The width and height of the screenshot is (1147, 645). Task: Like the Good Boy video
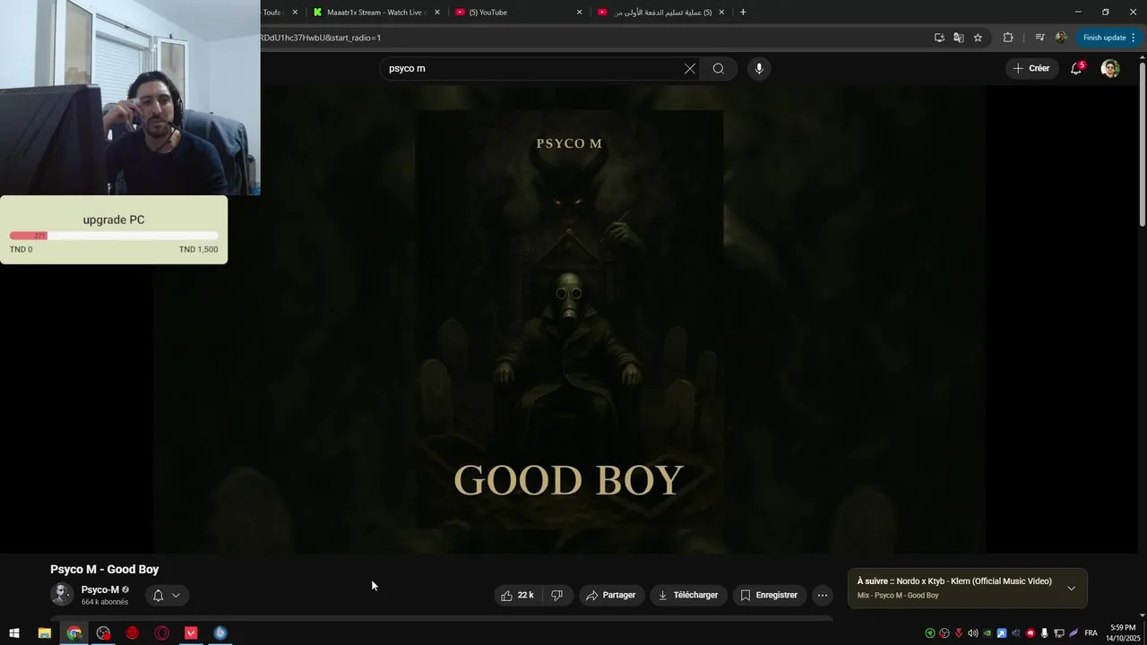tap(517, 595)
